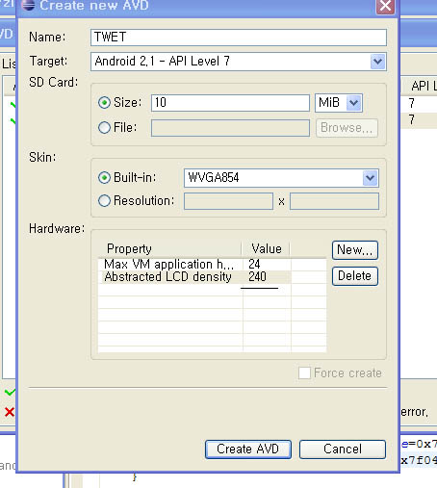Close the Create new AVD dialog
Image resolution: width=437 pixels, height=488 pixels.
(385, 6)
